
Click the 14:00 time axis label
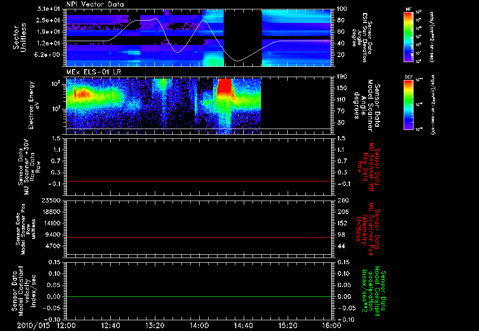(199, 325)
